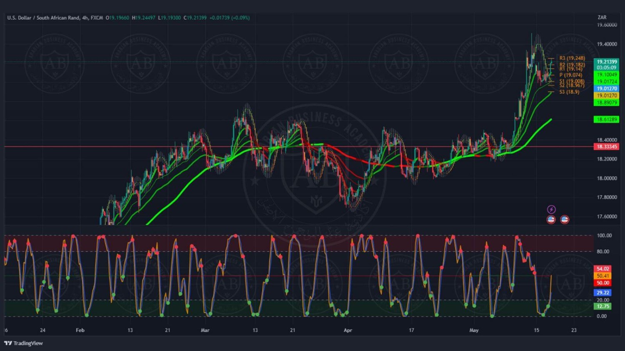
Task: Open the purple lightning event icon
Action: click(x=551, y=209)
